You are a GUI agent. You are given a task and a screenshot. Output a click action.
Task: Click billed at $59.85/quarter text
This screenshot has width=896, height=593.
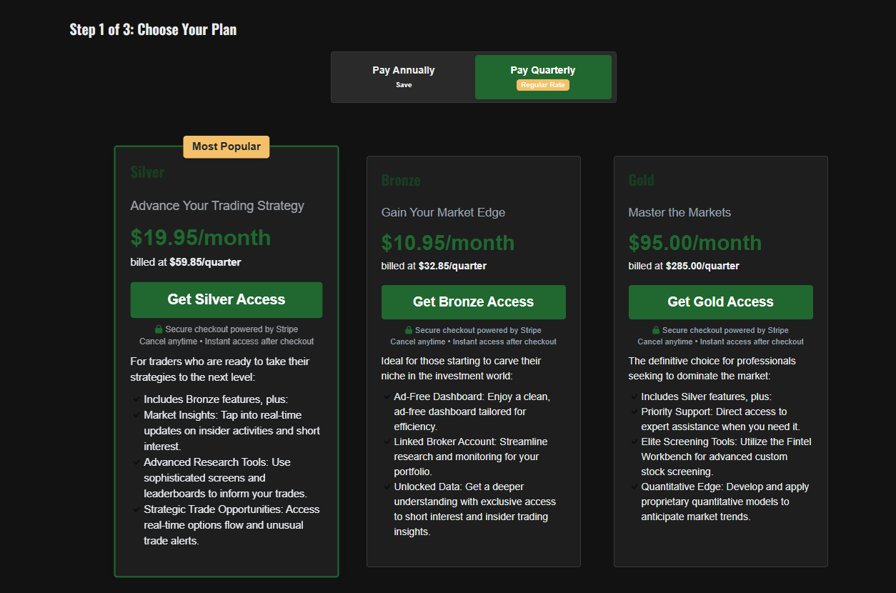186,262
